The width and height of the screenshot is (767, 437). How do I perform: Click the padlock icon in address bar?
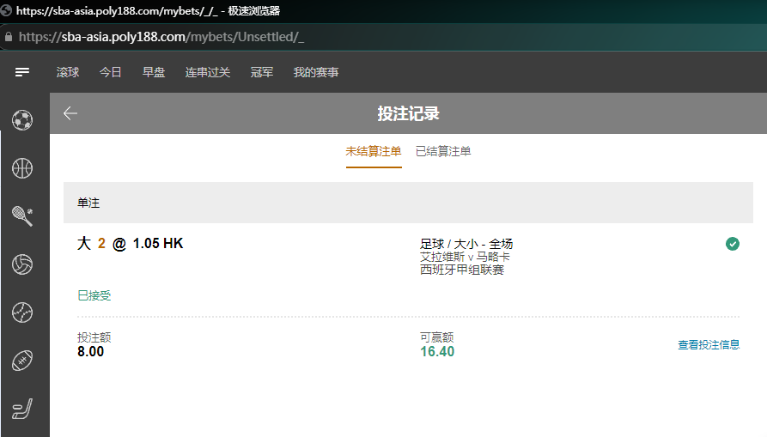[9, 37]
